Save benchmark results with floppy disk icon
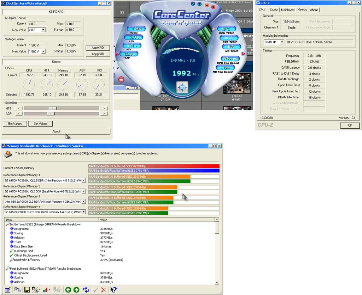Viewport: 362px width, 295px height. [x=27, y=290]
